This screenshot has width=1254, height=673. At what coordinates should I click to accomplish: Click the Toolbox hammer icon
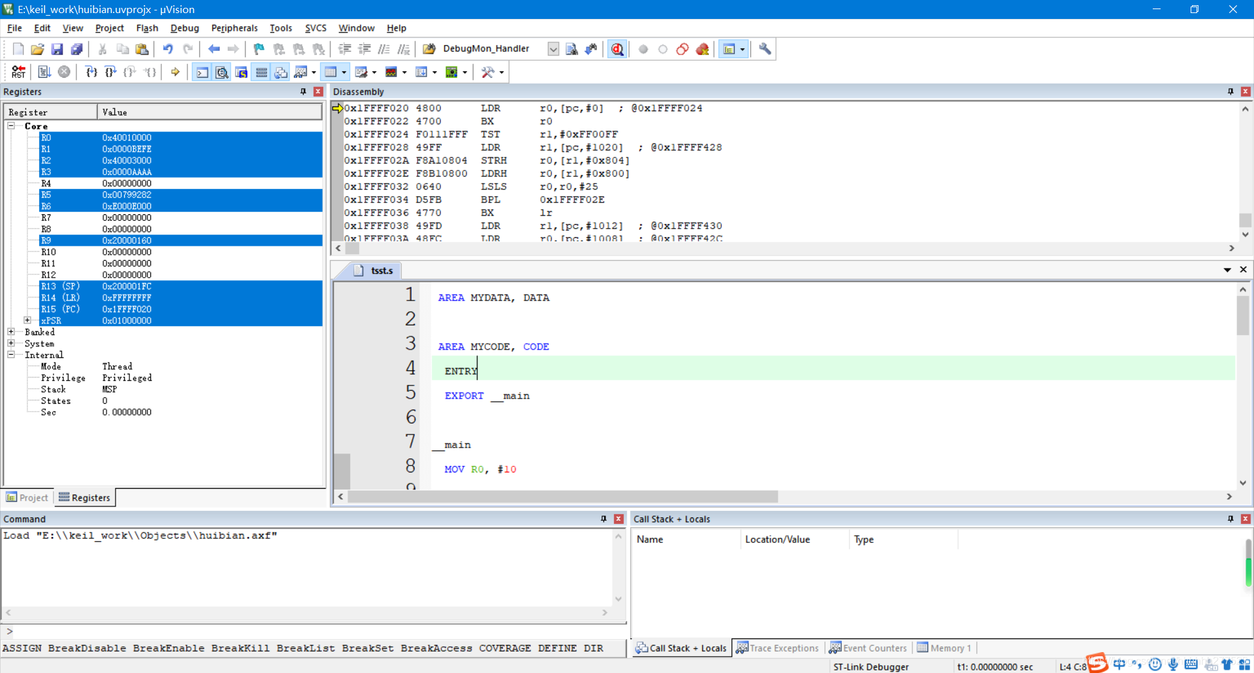point(487,72)
